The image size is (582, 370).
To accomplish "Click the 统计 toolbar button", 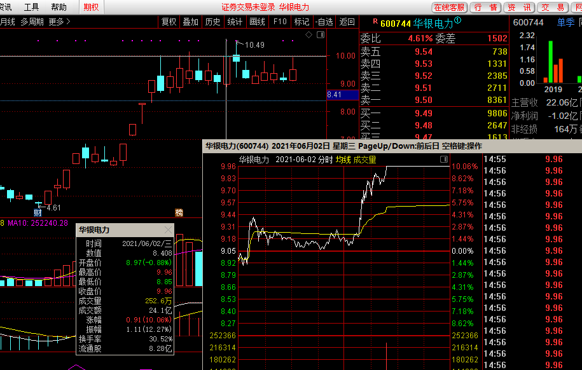I will [235, 22].
